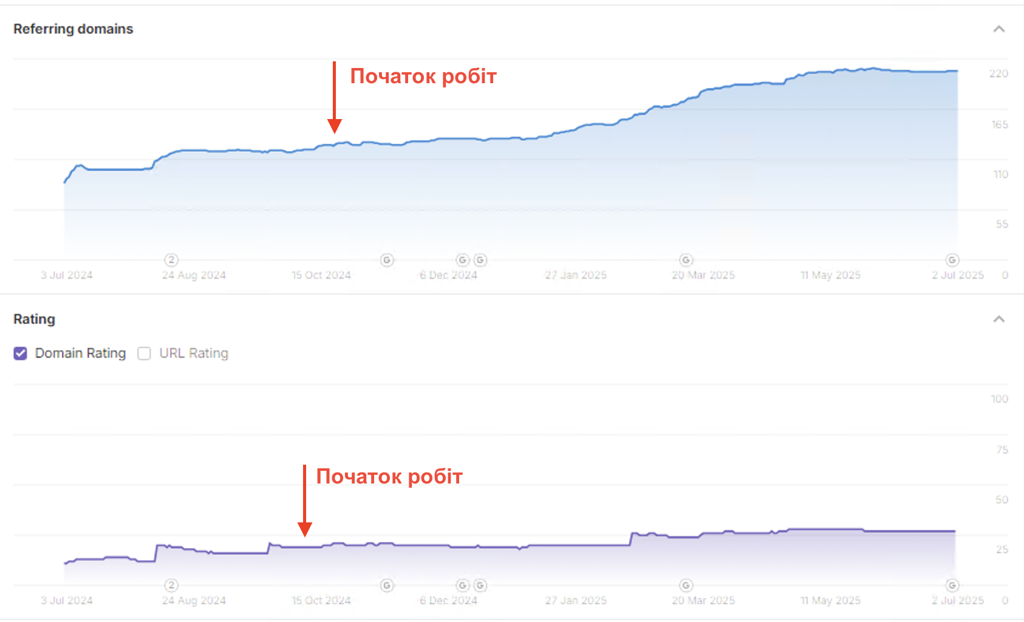This screenshot has height=622, width=1024.
Task: Enable the URL Rating checkbox
Action: [144, 354]
